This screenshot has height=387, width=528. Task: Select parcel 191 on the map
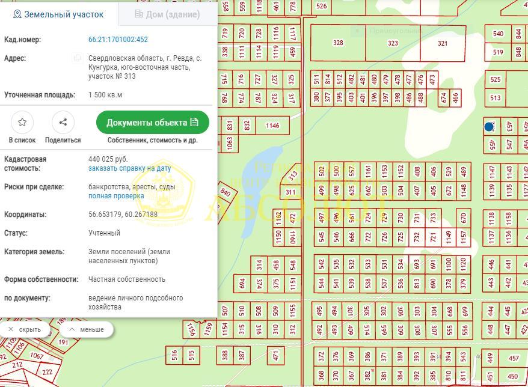(63, 343)
